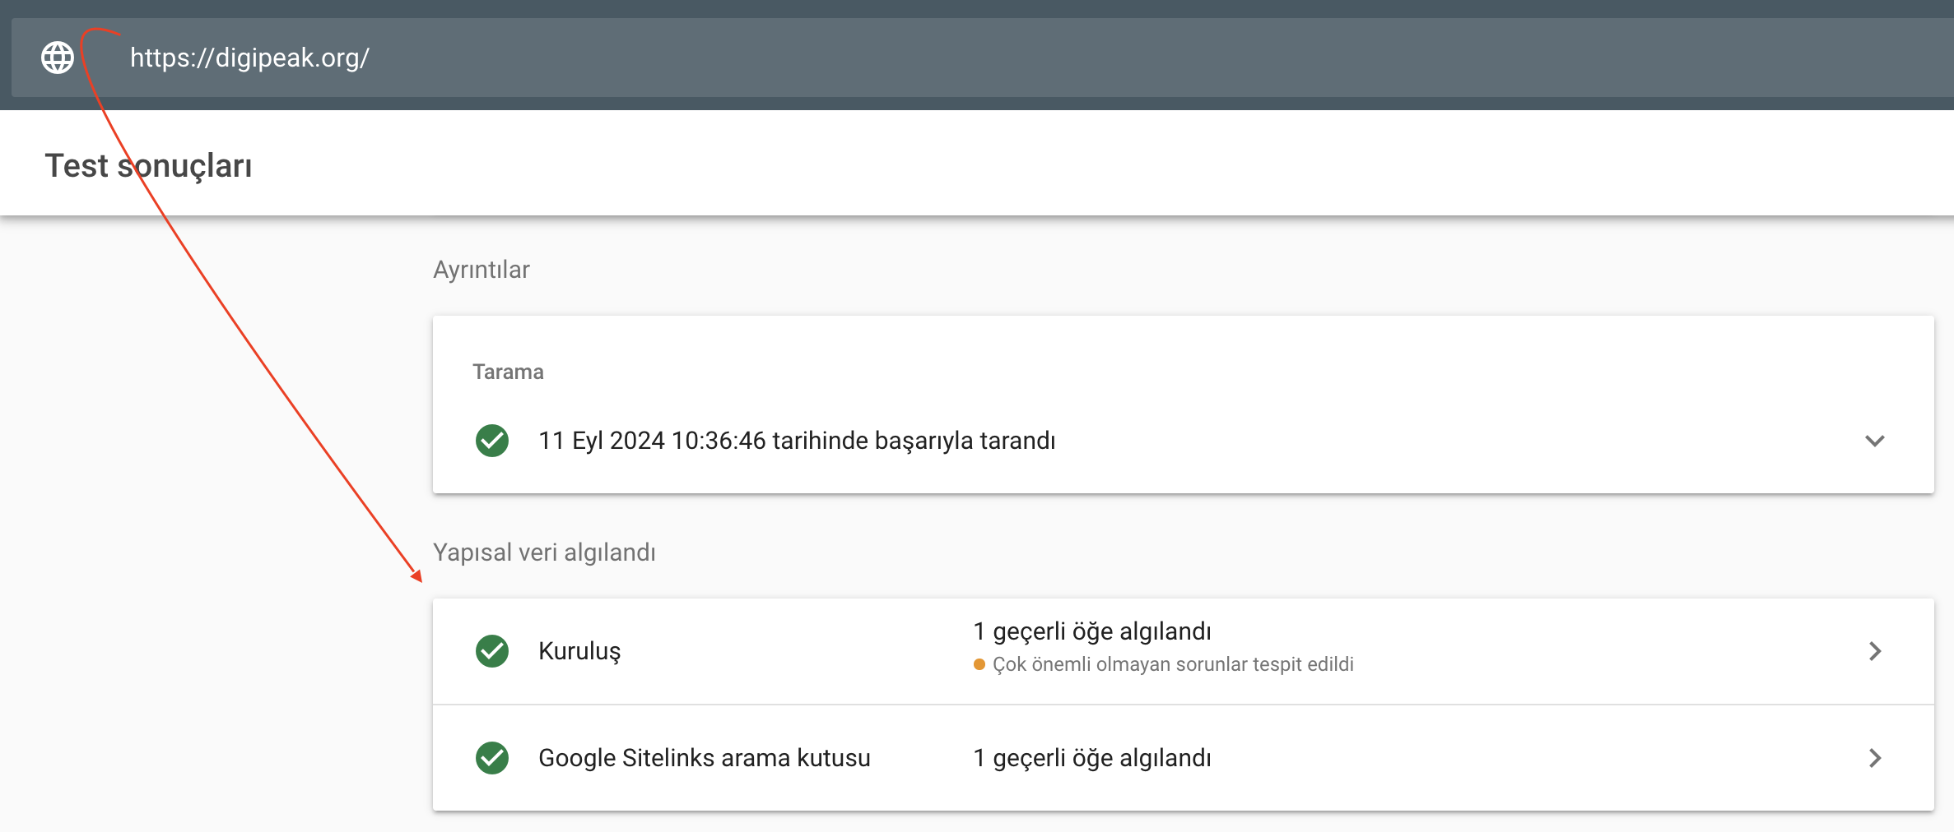The height and width of the screenshot is (832, 1954).
Task: Click 'Çok önemli olmayan sorunlar tespit edildi' warning
Action: (1173, 664)
